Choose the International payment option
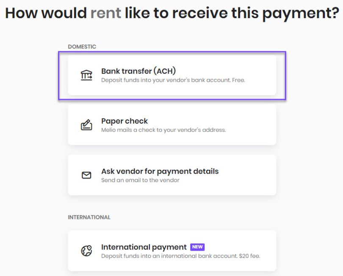Viewport: 343px width, 276px height. [171, 251]
